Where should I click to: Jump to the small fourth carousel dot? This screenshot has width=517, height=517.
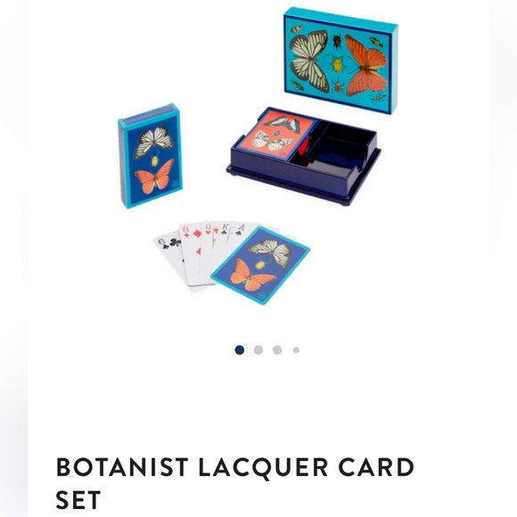coord(296,349)
